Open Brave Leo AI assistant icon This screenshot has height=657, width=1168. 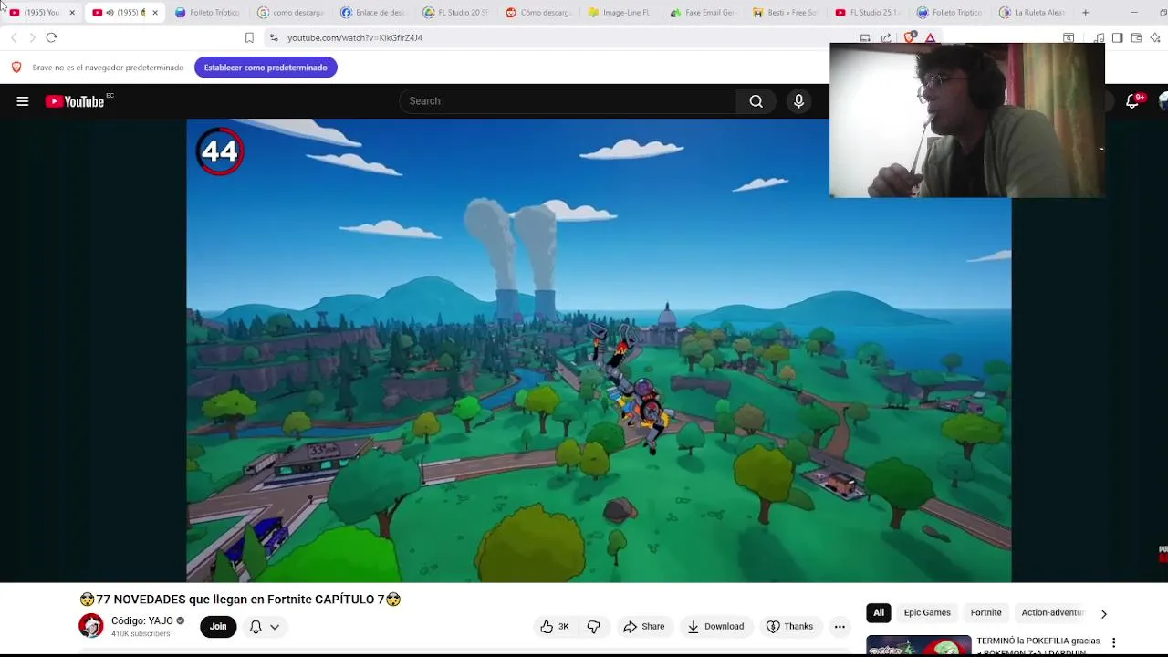[1155, 37]
